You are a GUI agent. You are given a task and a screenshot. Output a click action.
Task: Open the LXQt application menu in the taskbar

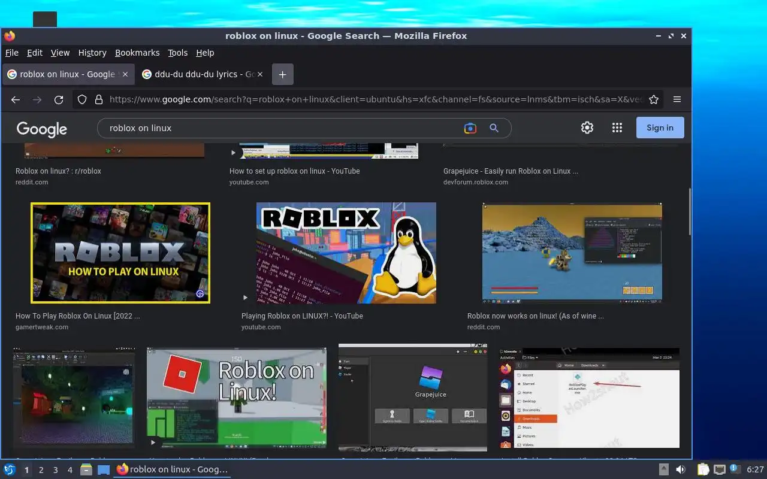(10, 470)
